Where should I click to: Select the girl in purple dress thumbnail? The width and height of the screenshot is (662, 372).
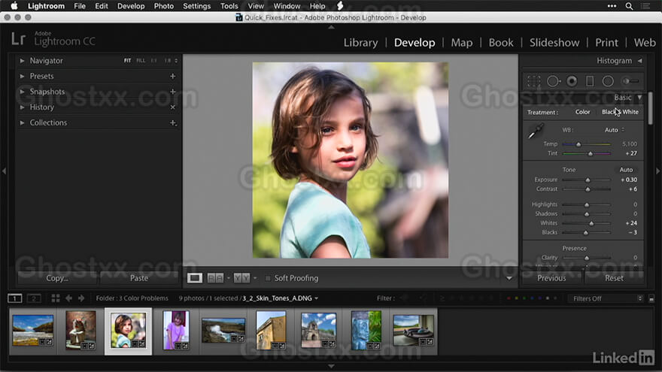tap(176, 331)
